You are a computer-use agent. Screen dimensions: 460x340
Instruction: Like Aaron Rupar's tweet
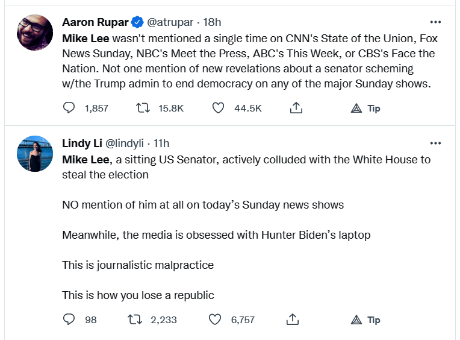219,109
